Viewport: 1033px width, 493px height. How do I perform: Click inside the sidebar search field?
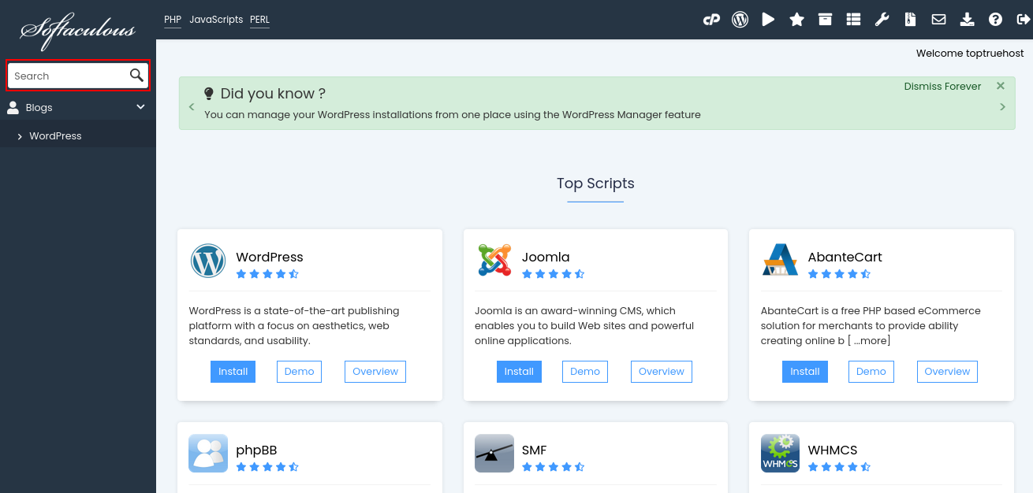pyautogui.click(x=67, y=75)
